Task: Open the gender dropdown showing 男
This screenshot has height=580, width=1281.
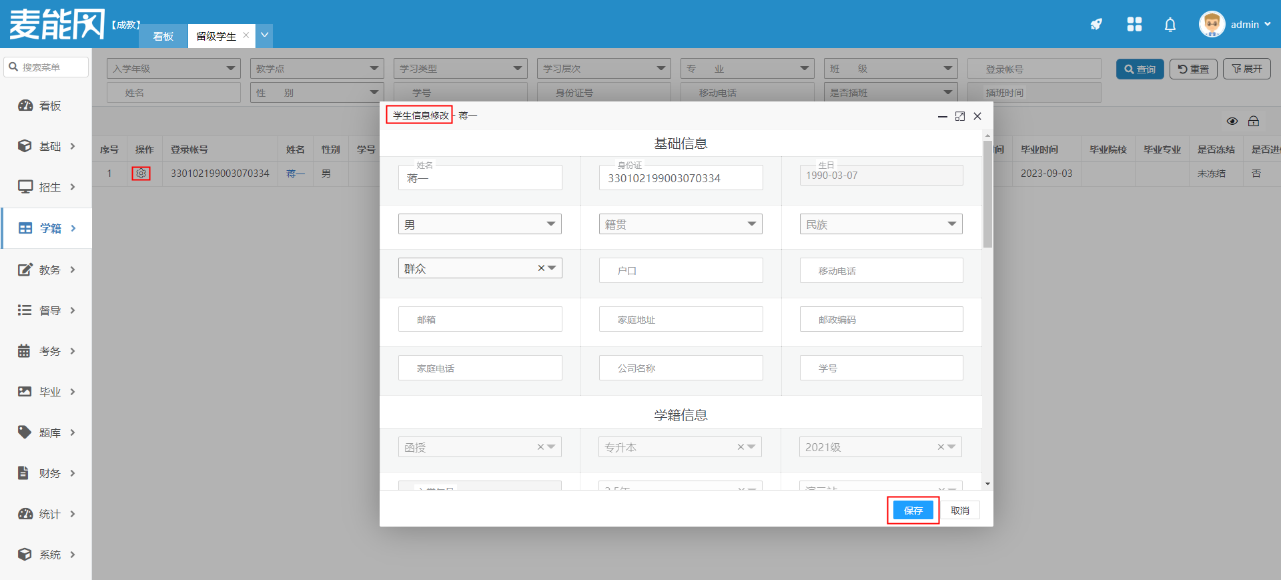Action: 480,224
